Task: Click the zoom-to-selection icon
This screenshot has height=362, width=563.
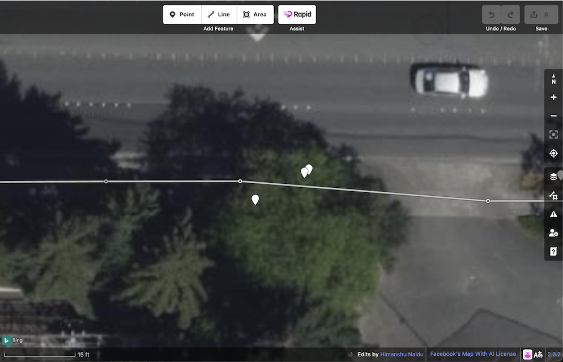Action: 553,135
